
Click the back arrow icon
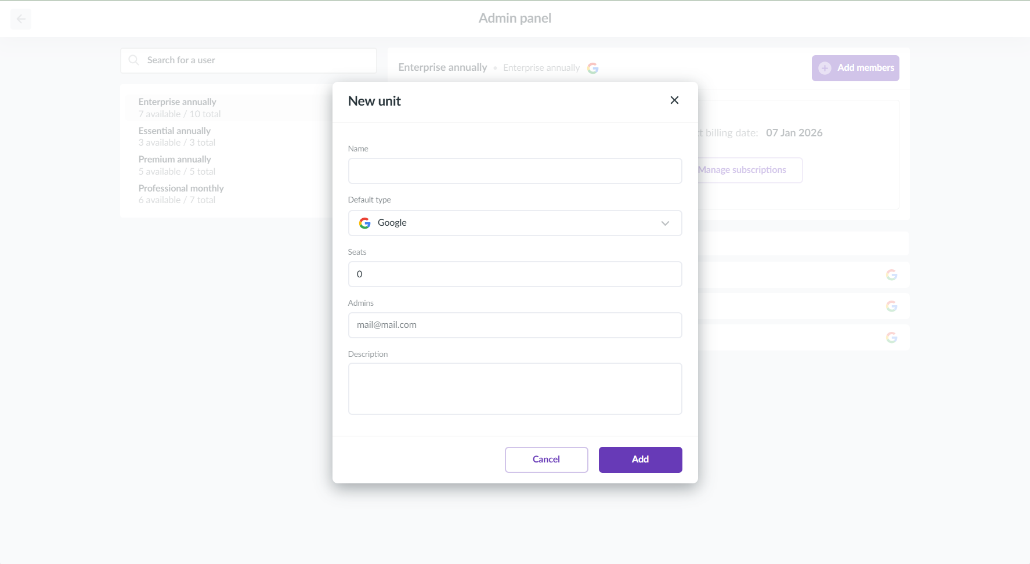coord(21,19)
